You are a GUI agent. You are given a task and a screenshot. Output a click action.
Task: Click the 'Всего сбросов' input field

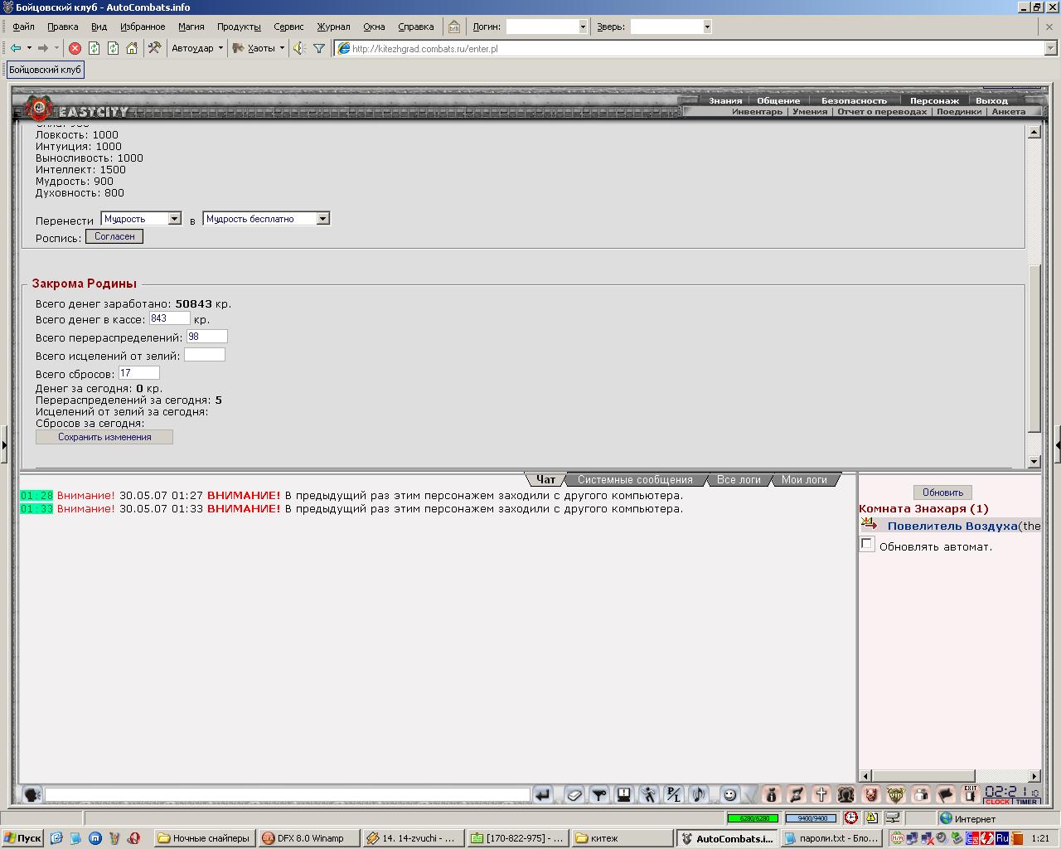point(139,373)
